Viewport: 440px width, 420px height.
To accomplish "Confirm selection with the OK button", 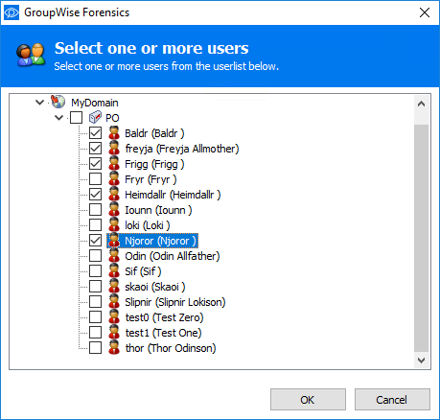I will 308,400.
